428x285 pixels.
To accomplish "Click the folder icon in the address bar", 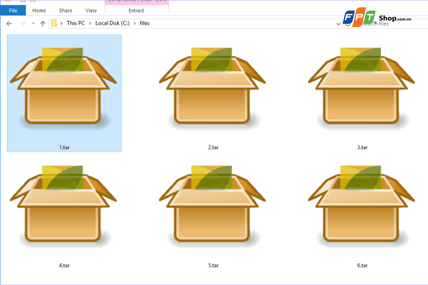I will 53,23.
